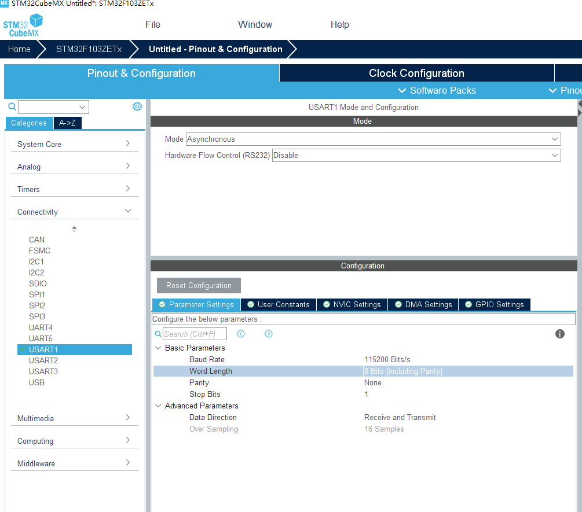Select the Pinout & Configuration tab
This screenshot has width=582, height=512.
tap(141, 73)
